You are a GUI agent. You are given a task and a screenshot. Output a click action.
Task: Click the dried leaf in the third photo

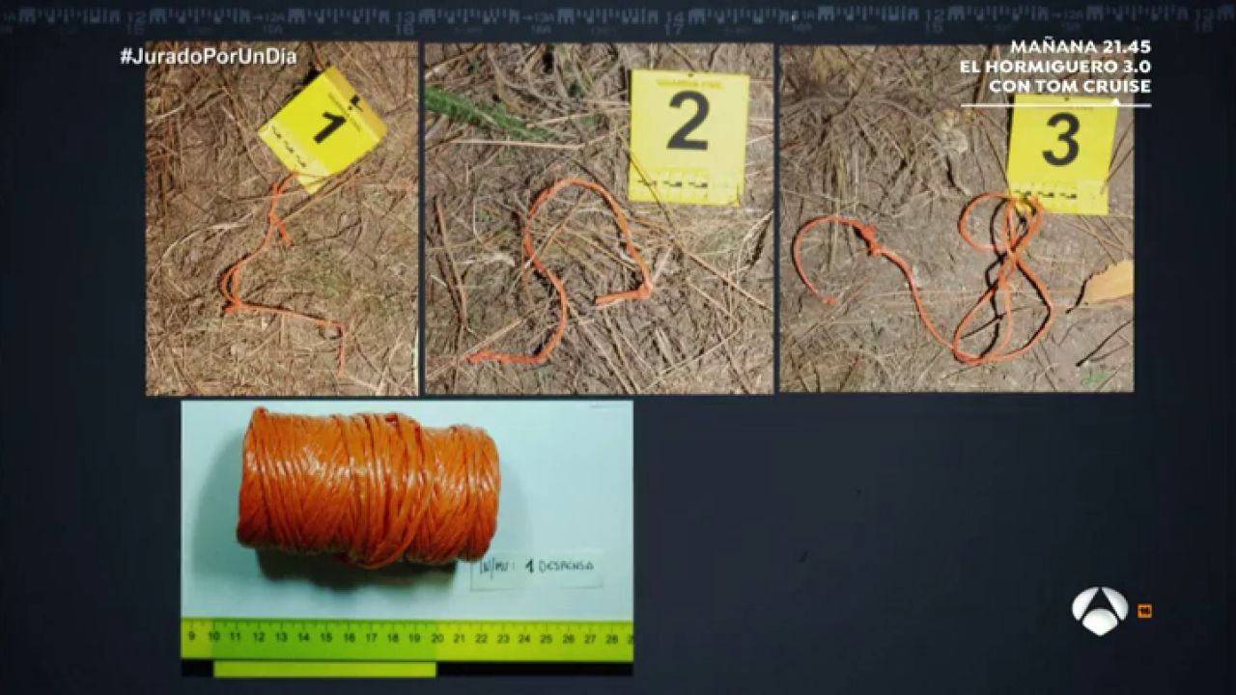pyautogui.click(x=1110, y=284)
